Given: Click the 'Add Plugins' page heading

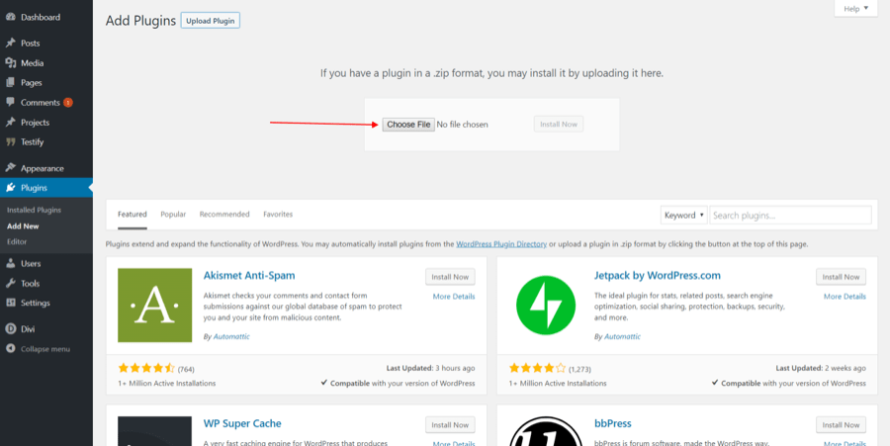Looking at the screenshot, I should pyautogui.click(x=140, y=21).
